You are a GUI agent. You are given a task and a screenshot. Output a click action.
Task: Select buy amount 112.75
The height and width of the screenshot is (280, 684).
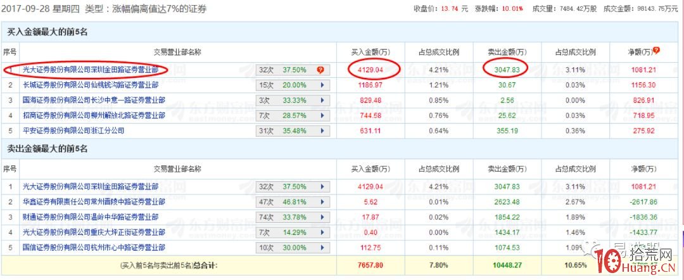point(370,248)
